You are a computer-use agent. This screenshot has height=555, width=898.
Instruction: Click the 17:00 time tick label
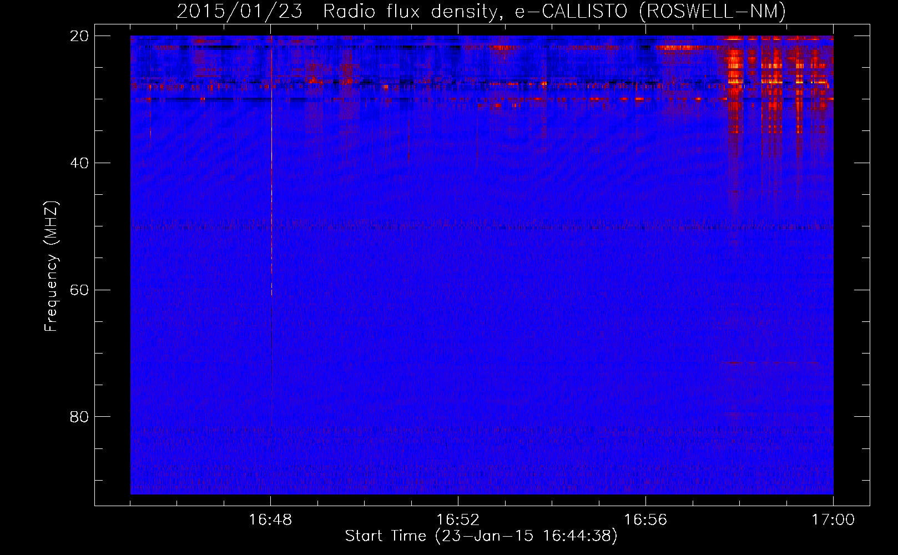pos(833,520)
